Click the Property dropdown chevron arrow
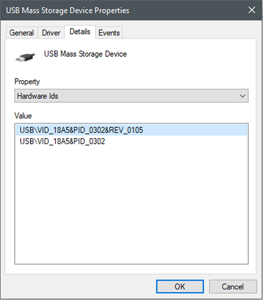 (x=243, y=96)
